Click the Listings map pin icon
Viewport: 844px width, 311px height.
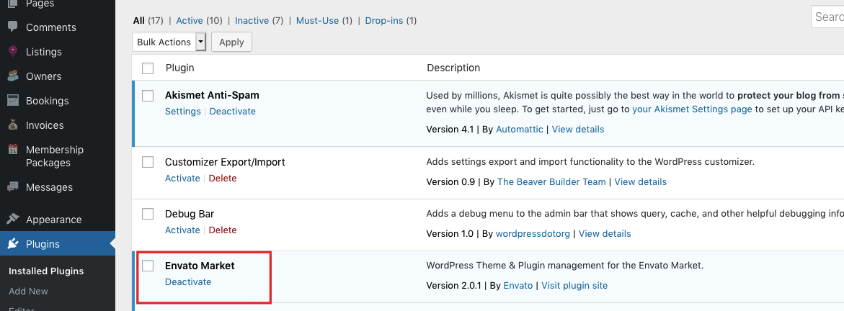12,52
